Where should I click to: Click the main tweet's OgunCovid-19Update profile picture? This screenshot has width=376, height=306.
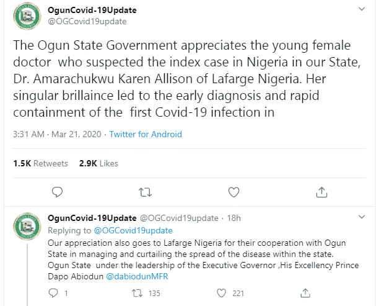coord(26,17)
